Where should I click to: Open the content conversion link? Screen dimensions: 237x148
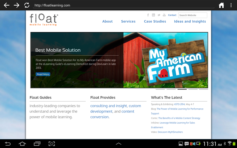(112, 114)
